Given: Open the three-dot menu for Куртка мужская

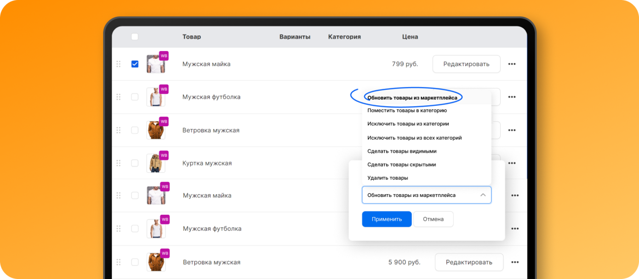Looking at the screenshot, I should (x=512, y=163).
